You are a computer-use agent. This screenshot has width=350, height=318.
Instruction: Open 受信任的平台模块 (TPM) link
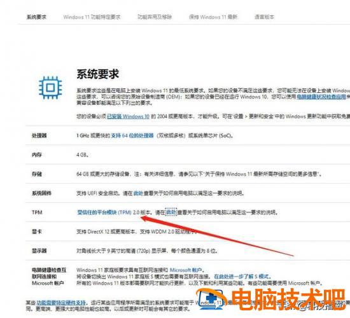click(x=104, y=212)
